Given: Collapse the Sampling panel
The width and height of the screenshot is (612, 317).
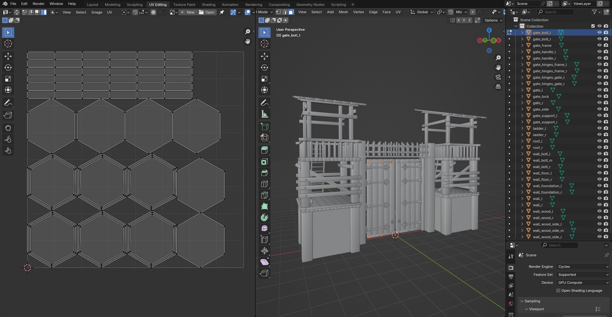Looking at the screenshot, I should pyautogui.click(x=522, y=301).
